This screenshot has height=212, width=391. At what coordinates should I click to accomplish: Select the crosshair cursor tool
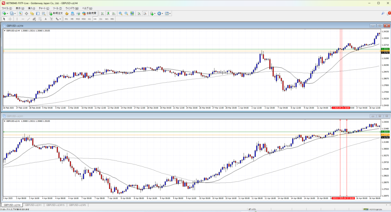10,19
